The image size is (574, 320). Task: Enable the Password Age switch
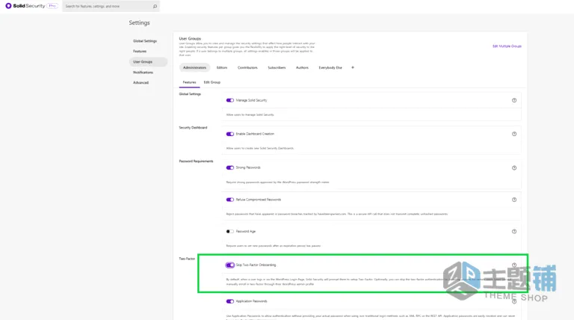(230, 231)
